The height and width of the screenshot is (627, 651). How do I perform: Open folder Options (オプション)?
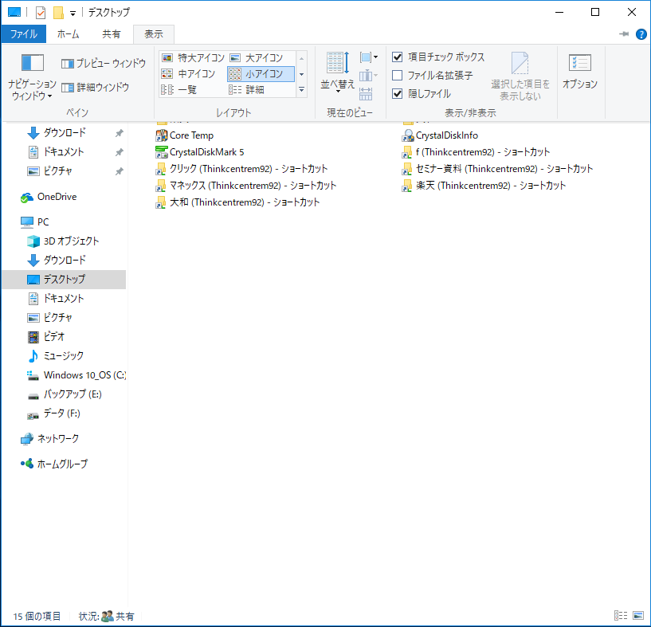[579, 72]
